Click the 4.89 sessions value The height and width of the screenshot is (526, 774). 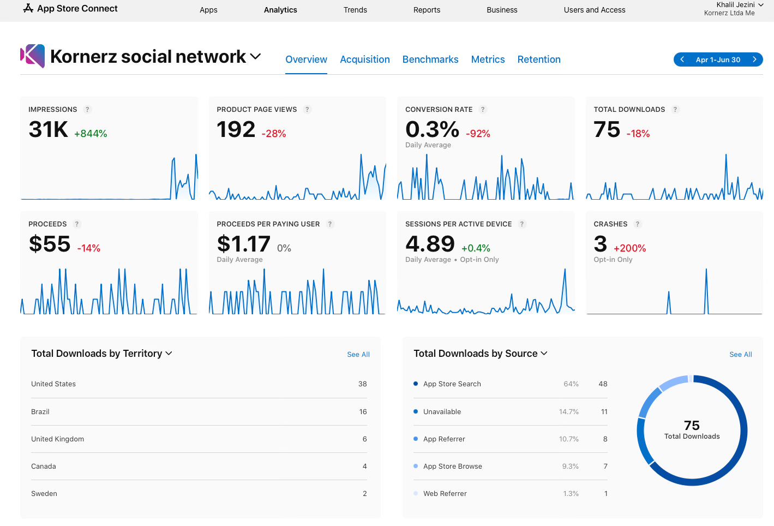430,244
